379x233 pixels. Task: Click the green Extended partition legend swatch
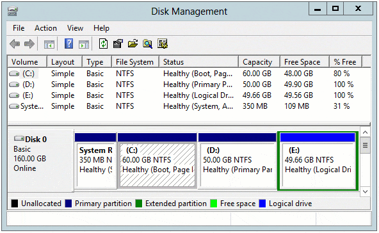(x=139, y=204)
